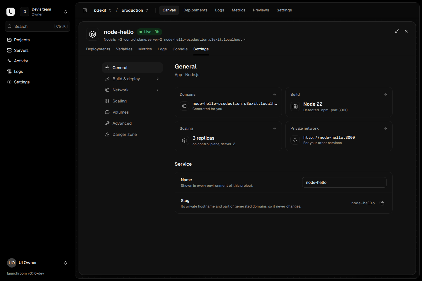Viewport: 422px width, 281px height.
Task: Click the Live · 9h status badge
Action: click(x=149, y=32)
